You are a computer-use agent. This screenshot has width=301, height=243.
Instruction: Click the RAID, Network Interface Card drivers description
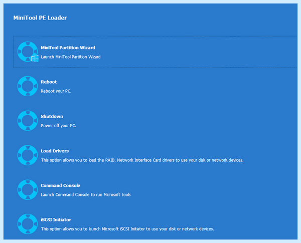coord(142,160)
